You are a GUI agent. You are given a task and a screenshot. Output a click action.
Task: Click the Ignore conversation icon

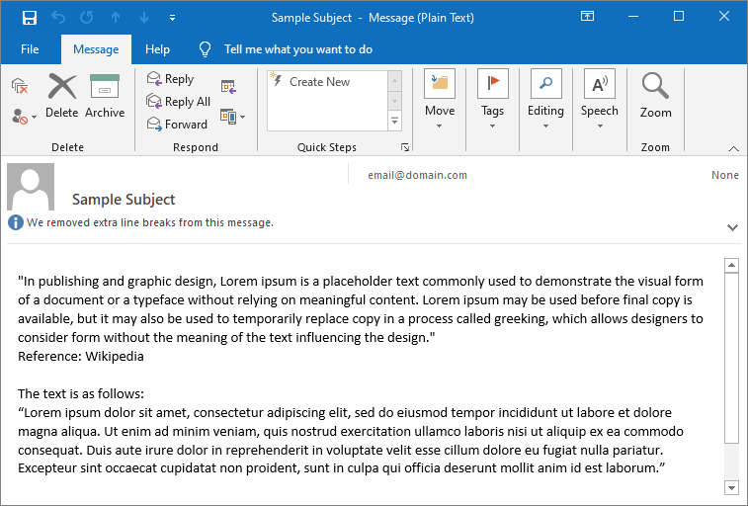[20, 87]
